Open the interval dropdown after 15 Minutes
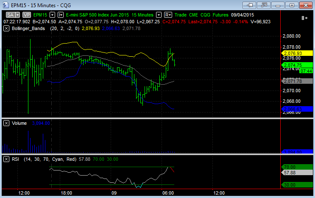This screenshot has height=198, width=315. coord(159,15)
